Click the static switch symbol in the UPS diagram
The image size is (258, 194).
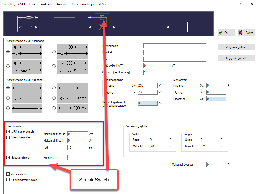click(x=102, y=17)
